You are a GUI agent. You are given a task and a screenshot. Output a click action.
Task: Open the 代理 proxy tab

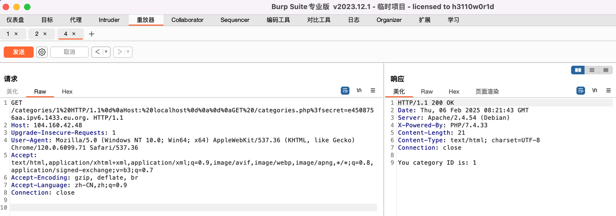(76, 20)
